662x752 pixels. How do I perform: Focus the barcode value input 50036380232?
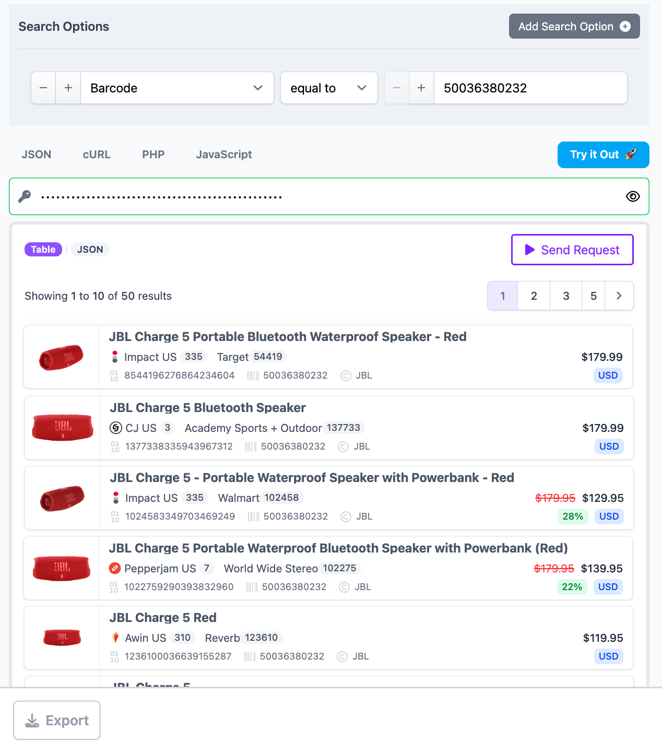click(x=530, y=88)
